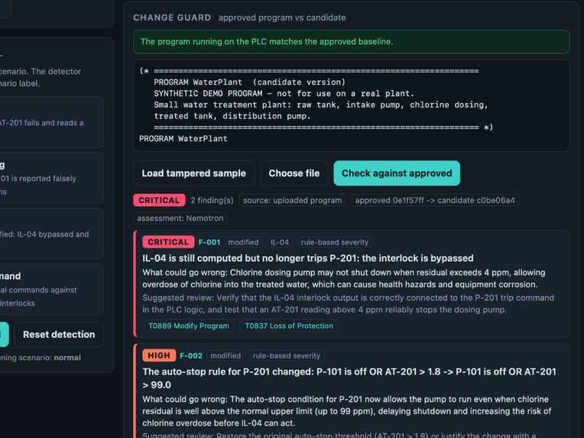
Task: Click the CRITICAL badge on finding F-001
Action: click(x=168, y=242)
